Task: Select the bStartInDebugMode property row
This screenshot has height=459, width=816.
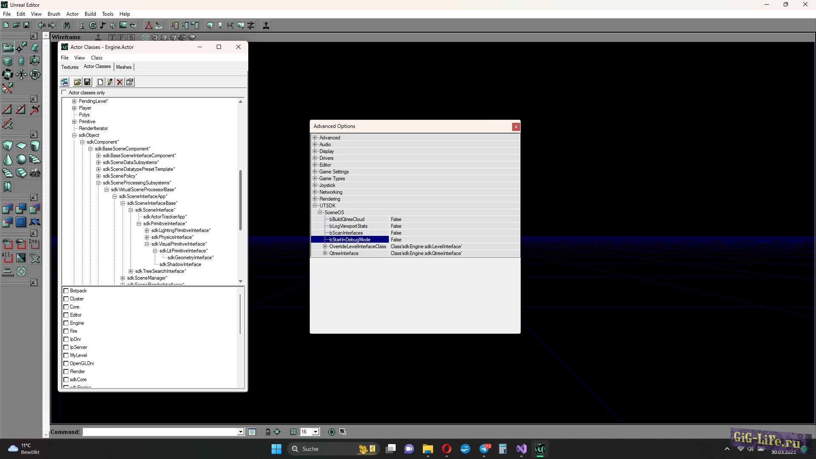Action: point(350,240)
